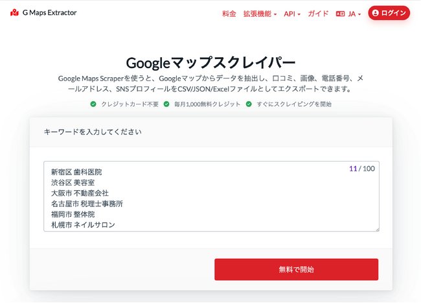Image resolution: width=421 pixels, height=303 pixels.
Task: Click the 渋谷区 美容室 keyword line
Action: (x=73, y=182)
